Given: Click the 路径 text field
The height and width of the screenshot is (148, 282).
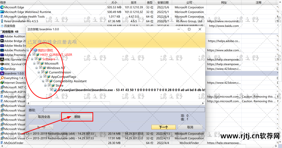Looking at the screenshot, I should (124, 110).
